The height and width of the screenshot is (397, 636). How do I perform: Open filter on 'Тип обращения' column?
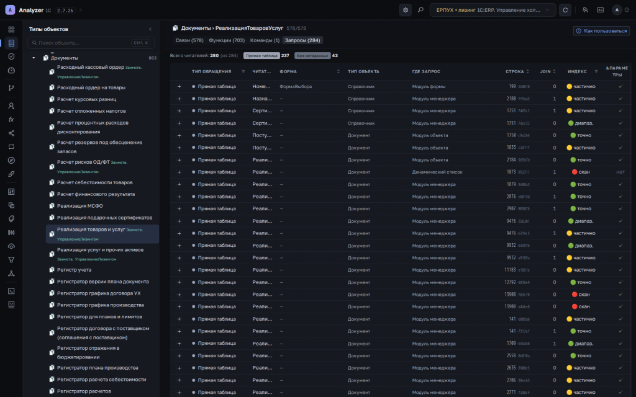click(243, 72)
